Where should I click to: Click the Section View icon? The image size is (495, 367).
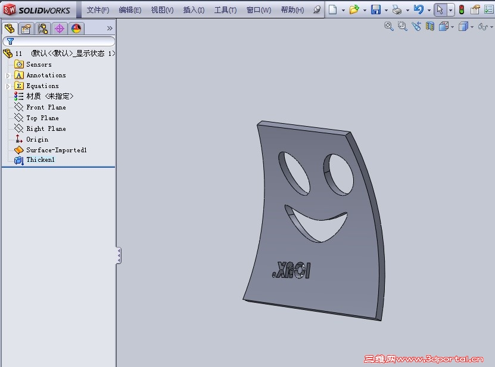coord(430,27)
